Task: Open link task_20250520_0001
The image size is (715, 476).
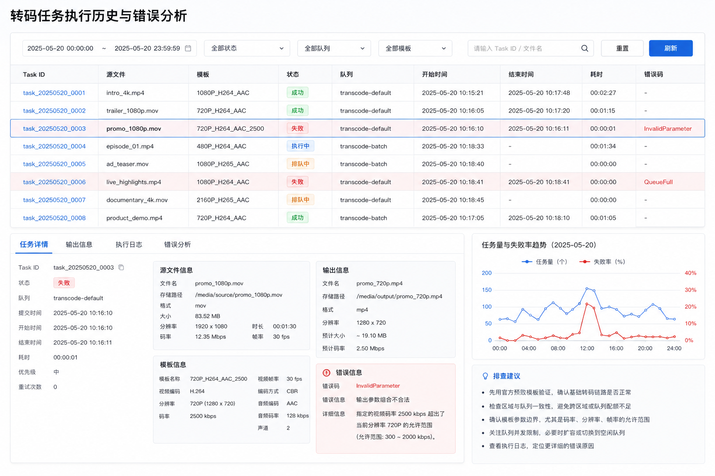Action: [54, 93]
